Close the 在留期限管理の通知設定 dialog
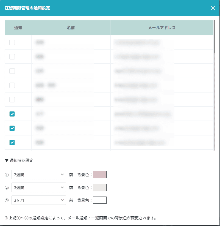Viewport: 220px width, 226px height. pos(213,8)
